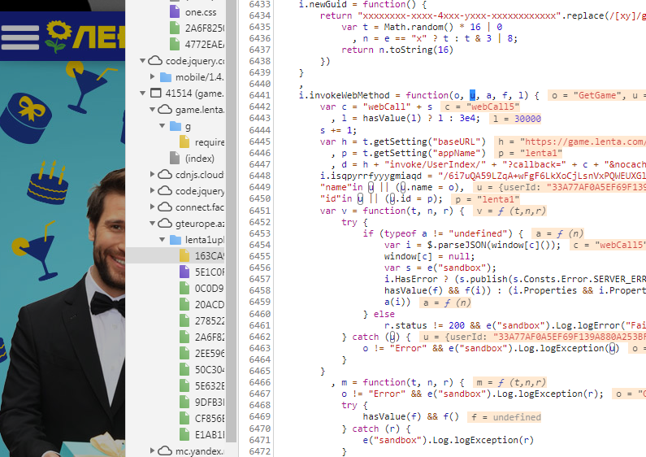The image size is (646, 457).
Task: Expand the mobile/1.4 folder
Action: (x=153, y=76)
